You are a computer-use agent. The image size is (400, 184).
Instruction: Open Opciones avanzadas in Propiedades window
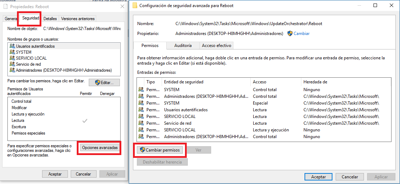(x=100, y=148)
